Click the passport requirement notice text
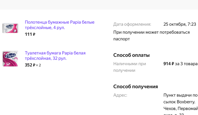 [151, 36]
